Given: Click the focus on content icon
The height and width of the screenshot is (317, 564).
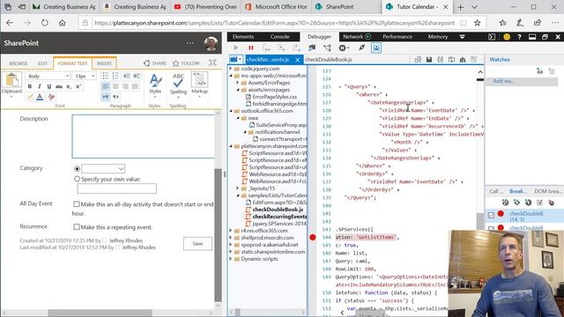Looking at the screenshot, I should pos(212,63).
